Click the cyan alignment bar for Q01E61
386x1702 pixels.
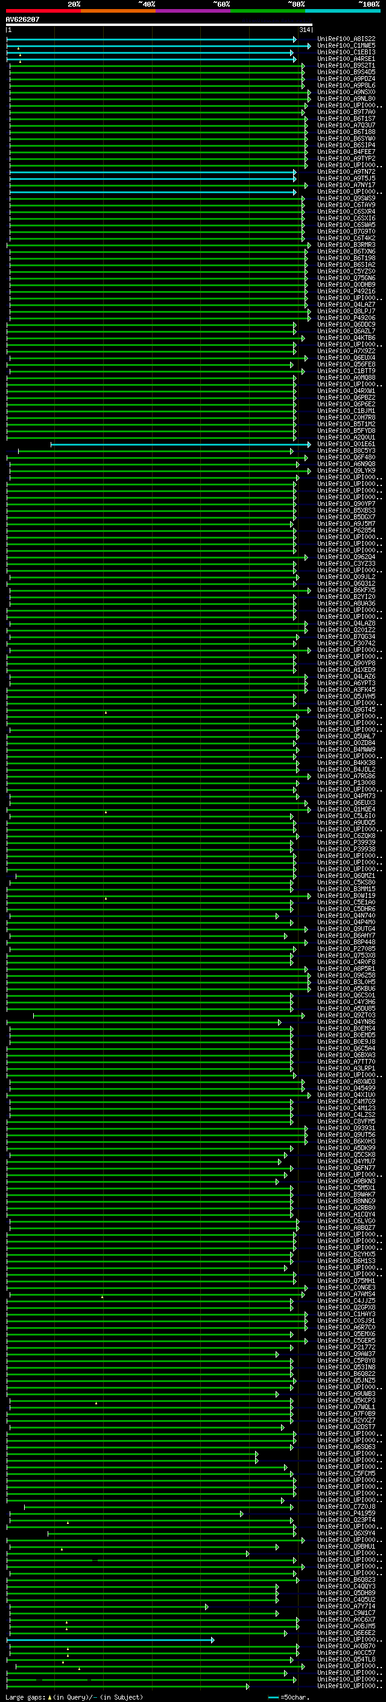[x=181, y=444]
